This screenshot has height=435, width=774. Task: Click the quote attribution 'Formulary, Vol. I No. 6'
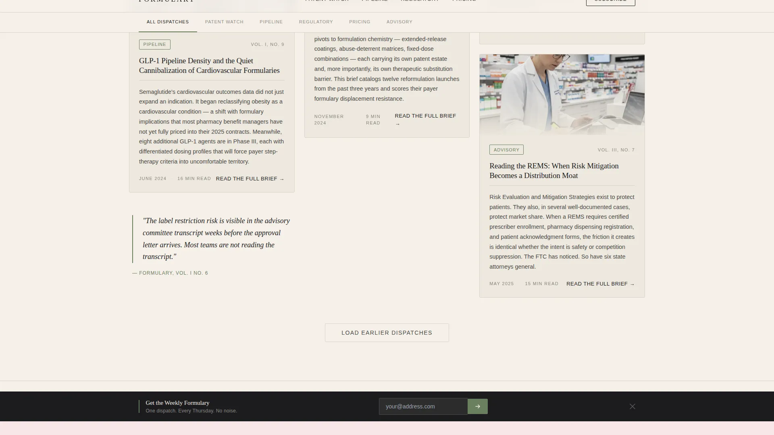170,273
